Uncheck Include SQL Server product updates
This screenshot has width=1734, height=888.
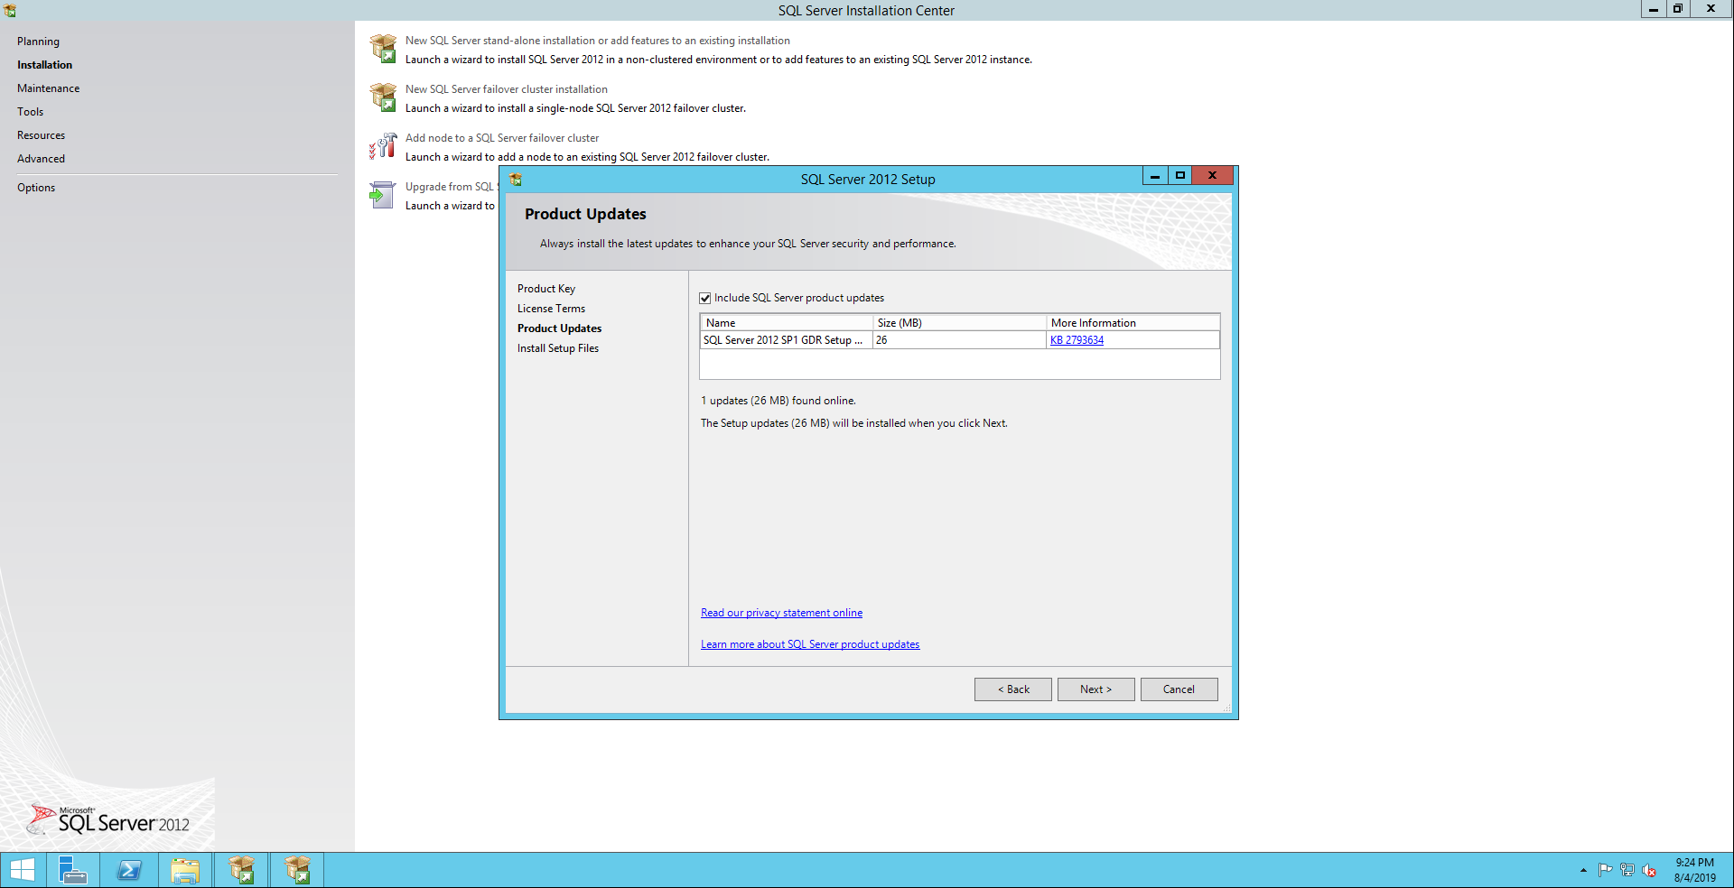tap(705, 298)
